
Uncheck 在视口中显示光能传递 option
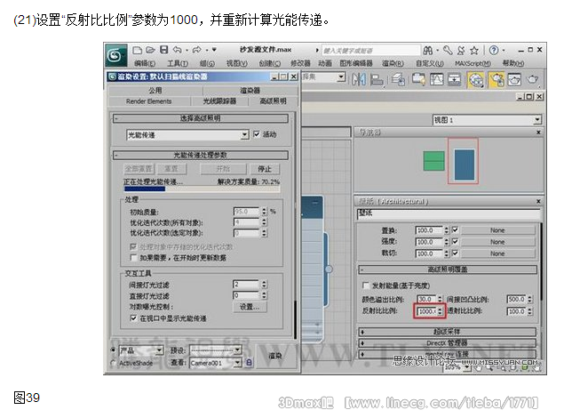coord(134,318)
